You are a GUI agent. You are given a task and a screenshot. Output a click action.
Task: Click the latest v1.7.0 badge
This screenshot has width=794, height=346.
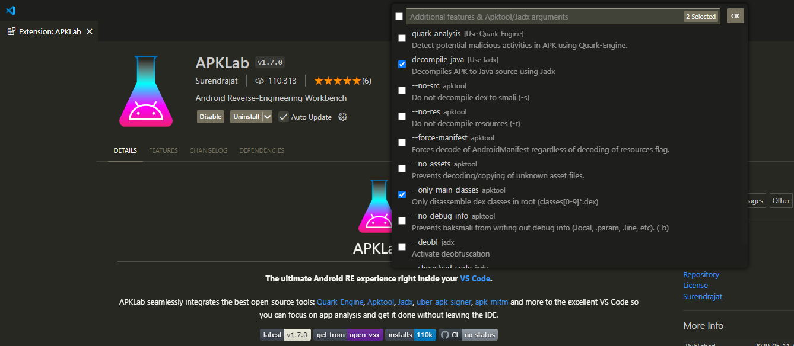point(285,335)
